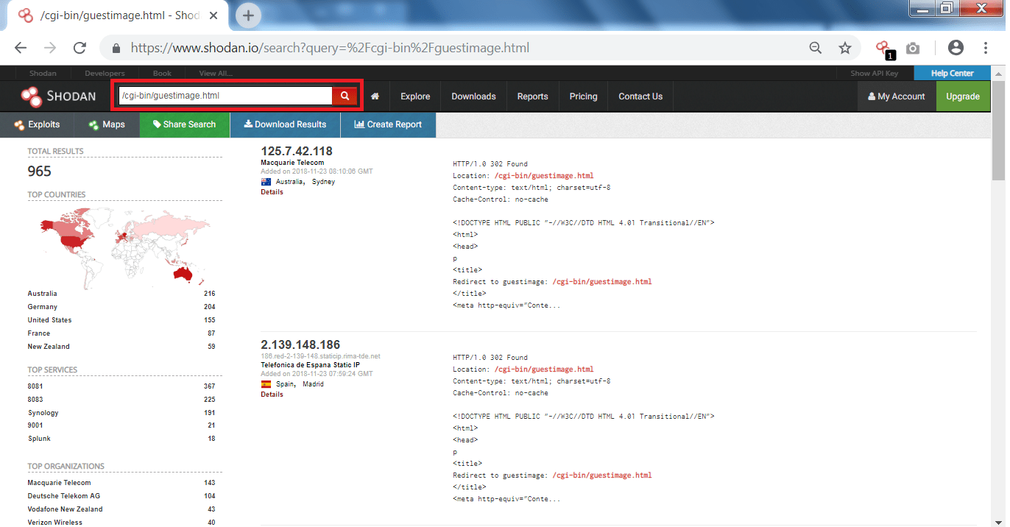Filter by service 8083

click(35, 400)
